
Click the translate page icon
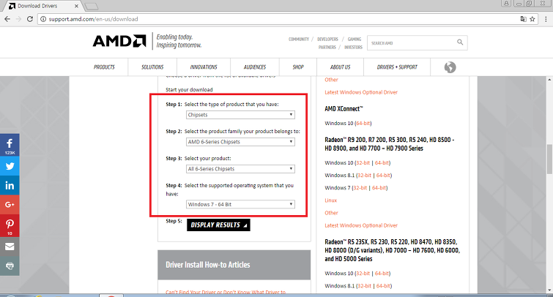[x=524, y=19]
